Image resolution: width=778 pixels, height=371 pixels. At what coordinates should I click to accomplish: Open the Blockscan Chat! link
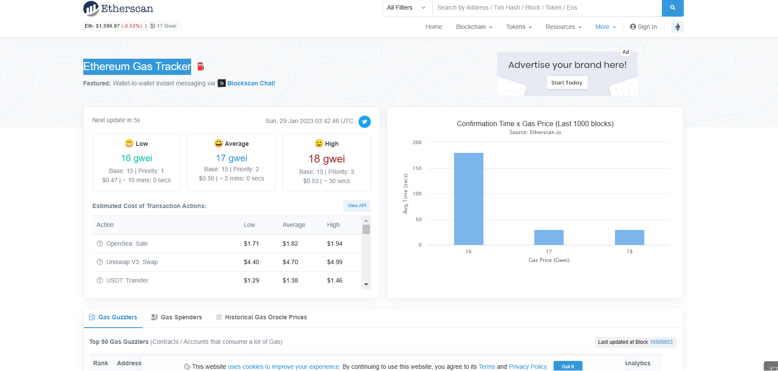(251, 83)
